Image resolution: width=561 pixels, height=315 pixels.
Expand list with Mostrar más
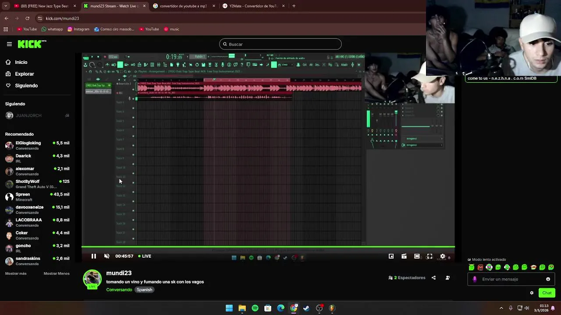(x=16, y=273)
